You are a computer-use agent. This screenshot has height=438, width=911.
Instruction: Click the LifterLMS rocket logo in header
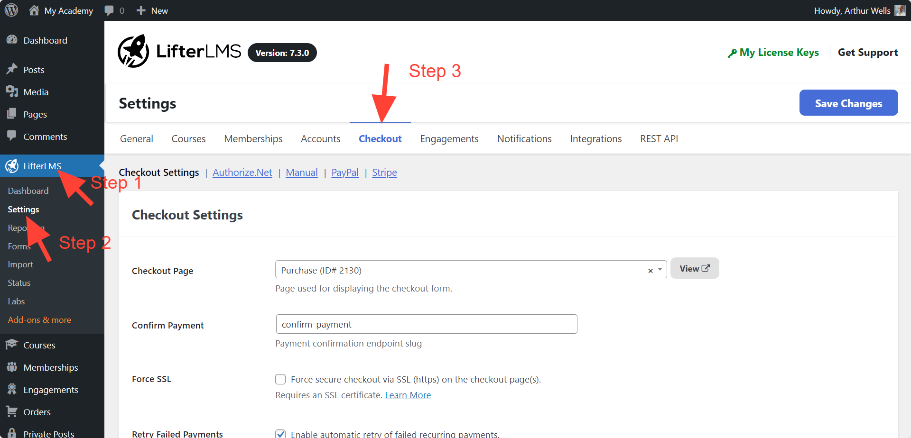(x=133, y=51)
